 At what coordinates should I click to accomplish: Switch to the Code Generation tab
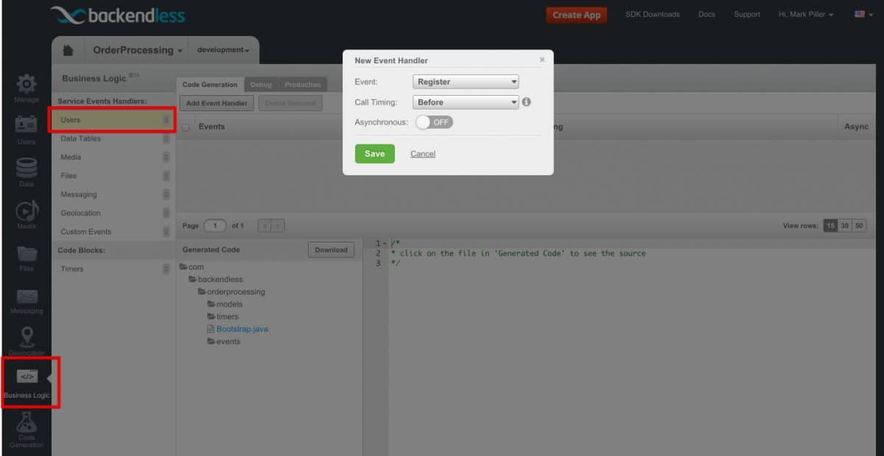(x=210, y=85)
